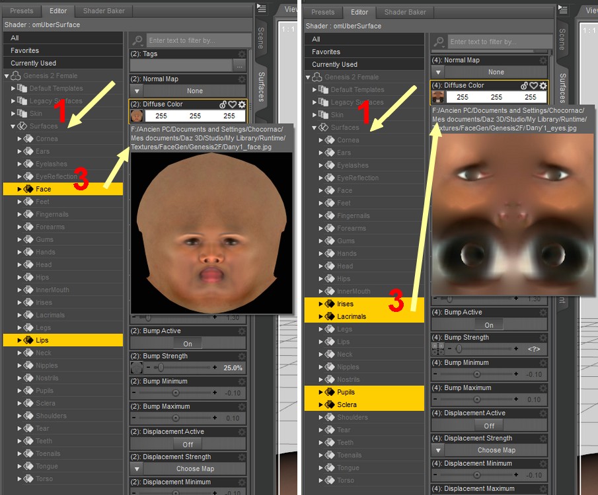The width and height of the screenshot is (598, 495).
Task: Select Editor tab in right panel
Action: (359, 12)
